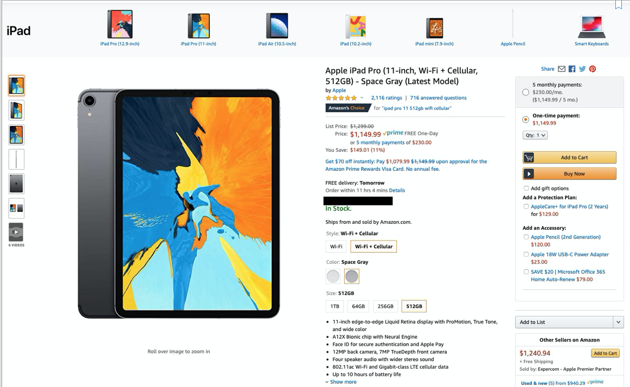Share product on Twitter bird icon
Screen dimensions: 630x387
(582, 69)
